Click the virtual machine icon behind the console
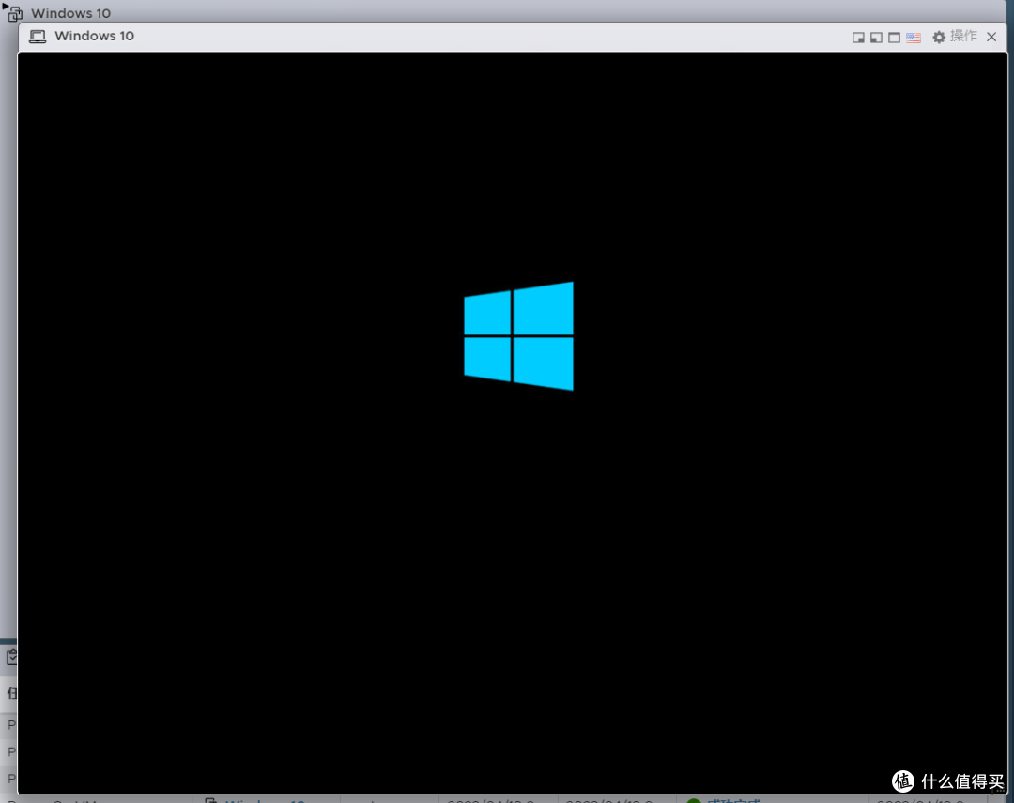Image resolution: width=1014 pixels, height=803 pixels. tap(15, 14)
